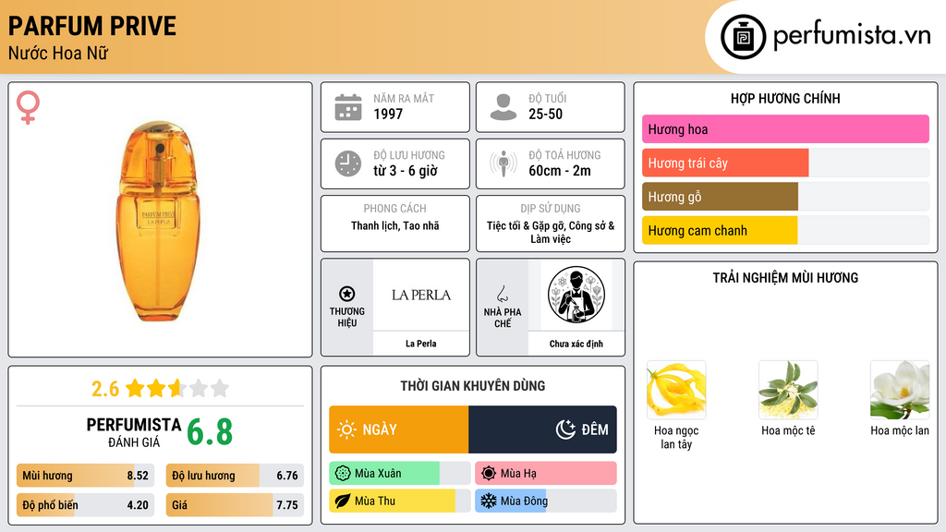Click the clock icon beside Độ lưu hương

point(348,163)
